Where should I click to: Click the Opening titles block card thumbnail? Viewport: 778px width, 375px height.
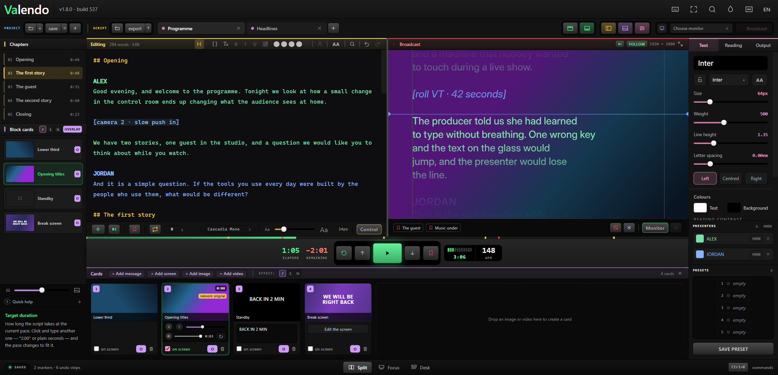20,174
